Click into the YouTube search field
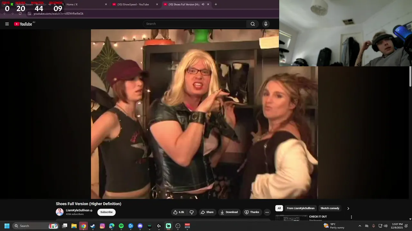 pyautogui.click(x=195, y=24)
